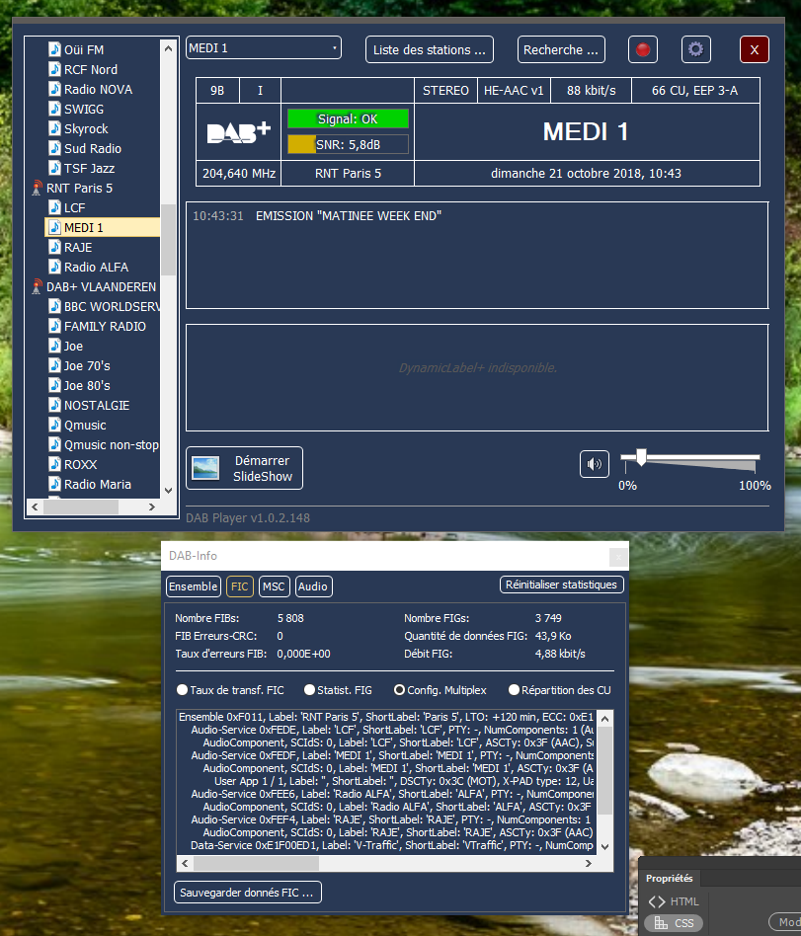The height and width of the screenshot is (936, 801).
Task: Click the music note icon beside Oüi FM
Action: [54, 49]
